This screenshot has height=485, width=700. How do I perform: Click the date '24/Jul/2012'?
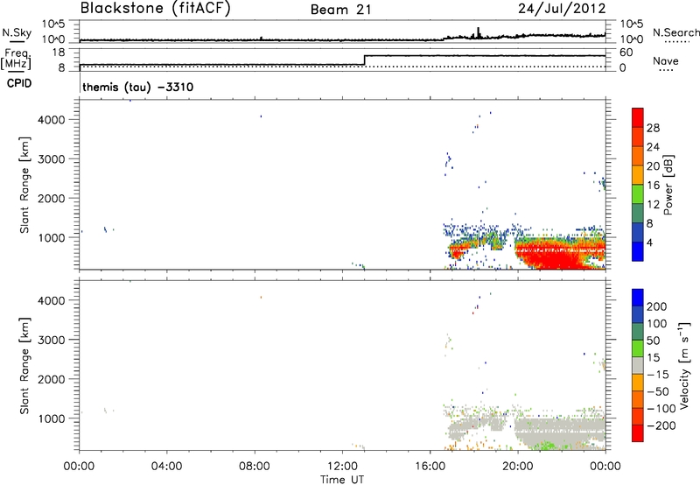click(562, 9)
